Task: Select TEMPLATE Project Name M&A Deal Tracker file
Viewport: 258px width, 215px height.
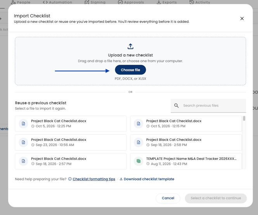Action: (x=186, y=161)
